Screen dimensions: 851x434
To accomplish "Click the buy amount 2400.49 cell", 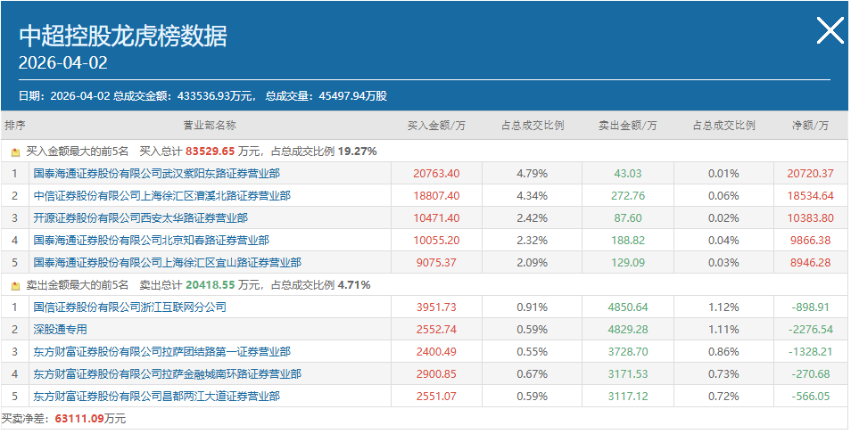I will pyautogui.click(x=436, y=351).
